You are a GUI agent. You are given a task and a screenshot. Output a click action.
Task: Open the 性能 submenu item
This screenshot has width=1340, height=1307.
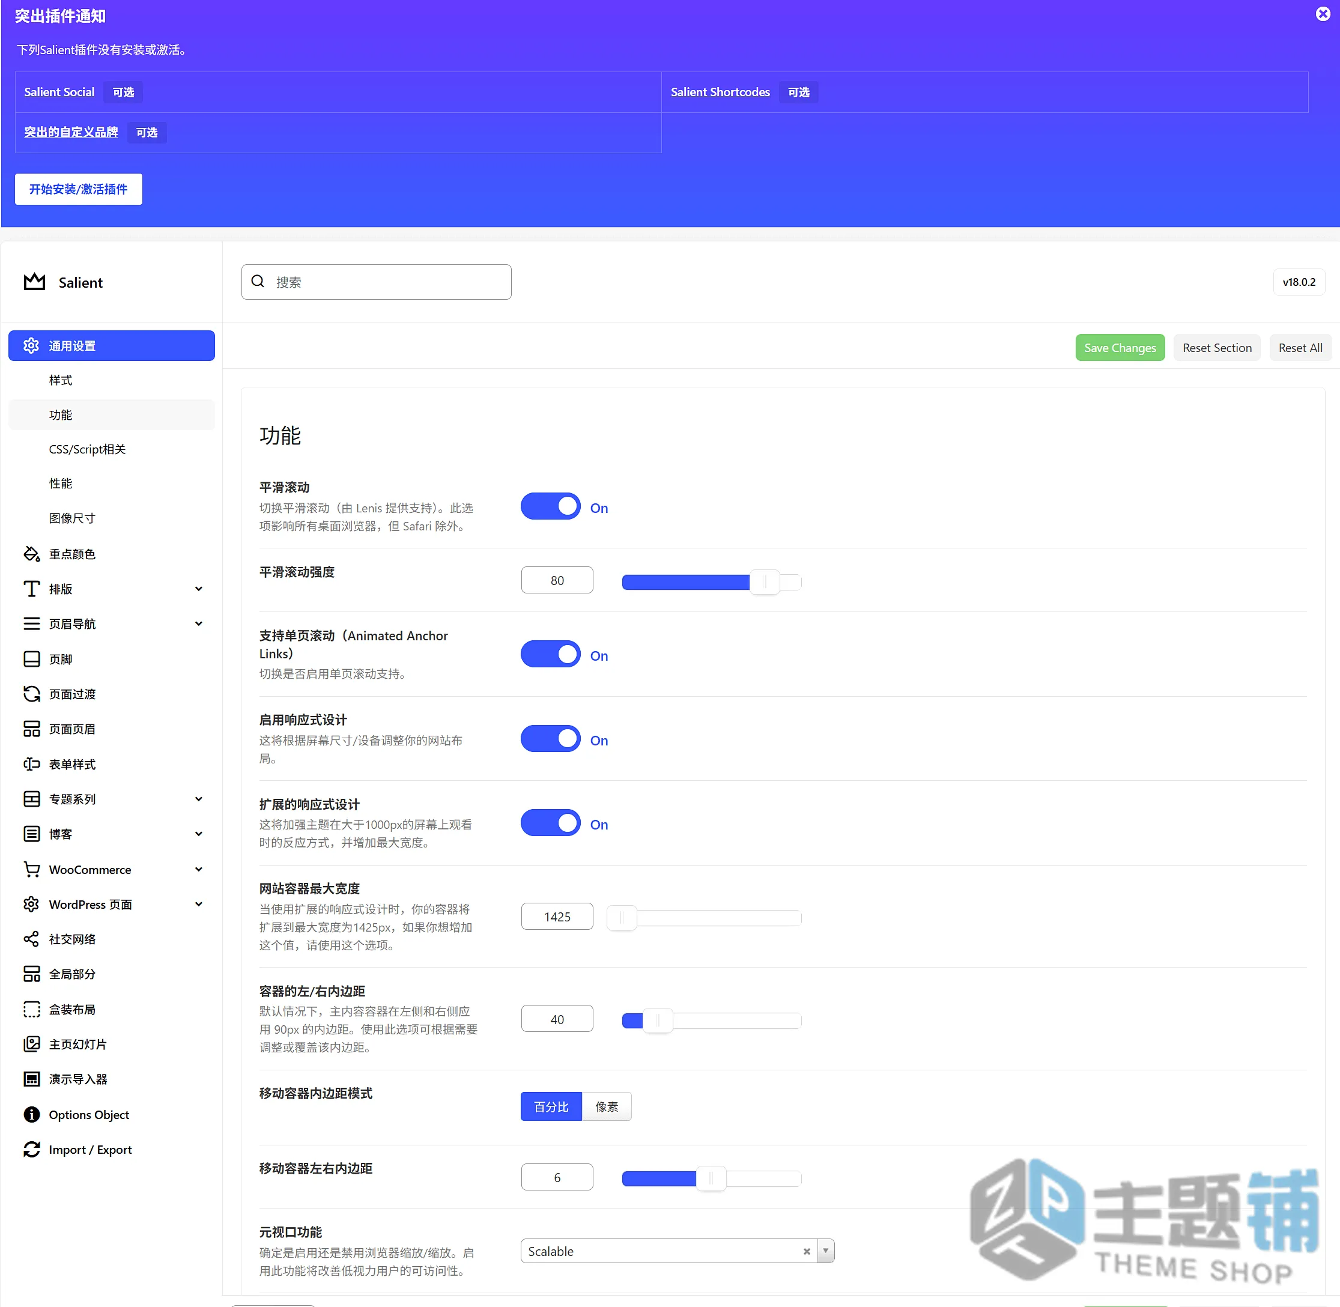[111, 484]
